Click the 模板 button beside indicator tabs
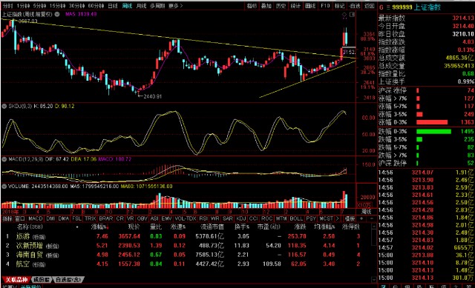Screen dimensions: 475x288 click(350, 218)
